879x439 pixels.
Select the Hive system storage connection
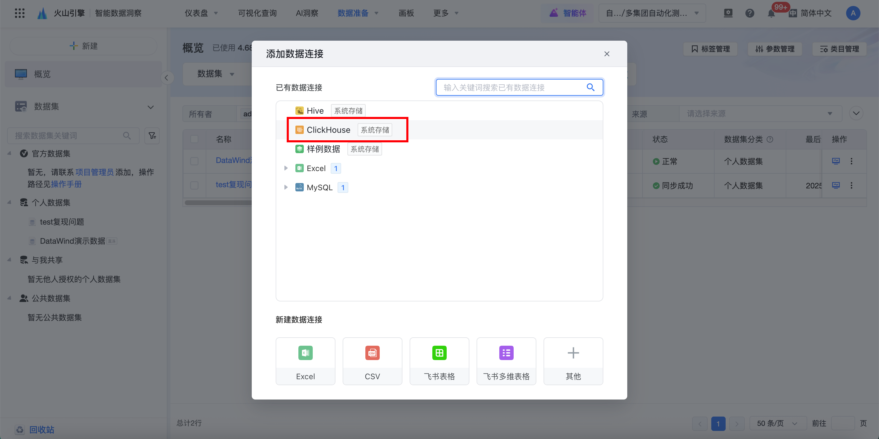[315, 111]
